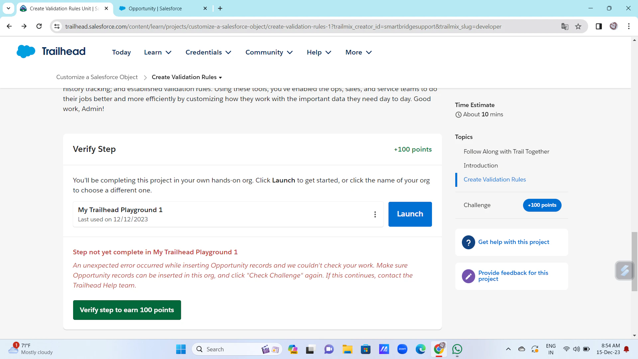
Task: Open File Explorer from the taskbar
Action: [x=347, y=349]
